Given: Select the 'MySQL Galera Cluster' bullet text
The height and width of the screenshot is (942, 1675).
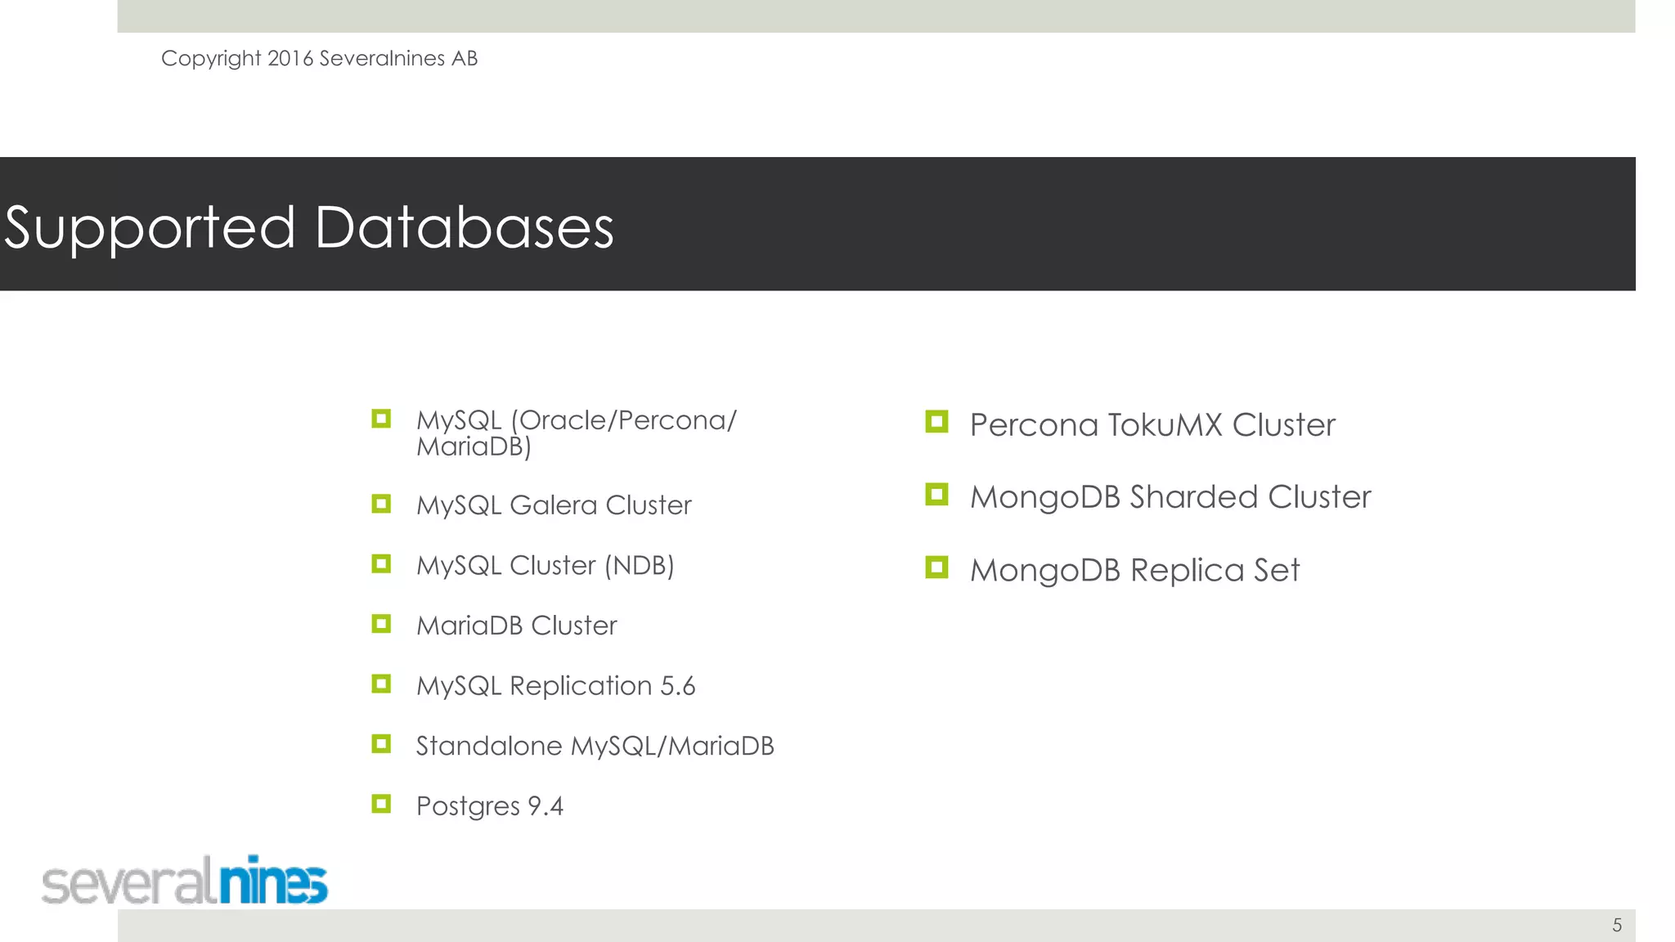Looking at the screenshot, I should pyautogui.click(x=554, y=505).
